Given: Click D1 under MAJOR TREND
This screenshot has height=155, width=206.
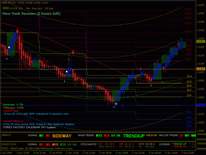Looking at the screenshot, I should (x=181, y=136).
